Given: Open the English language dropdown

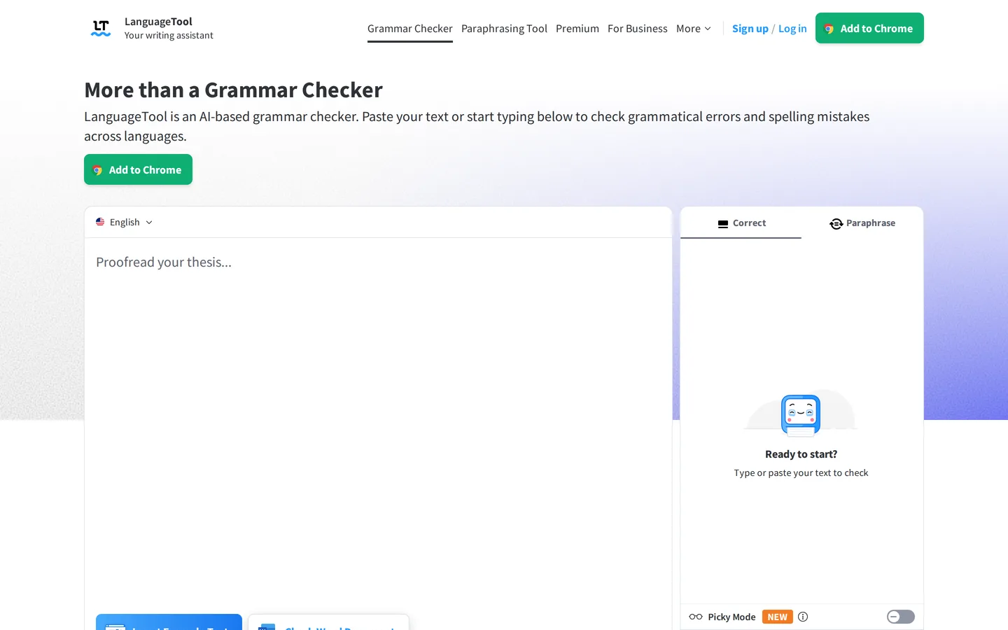Looking at the screenshot, I should click(125, 222).
